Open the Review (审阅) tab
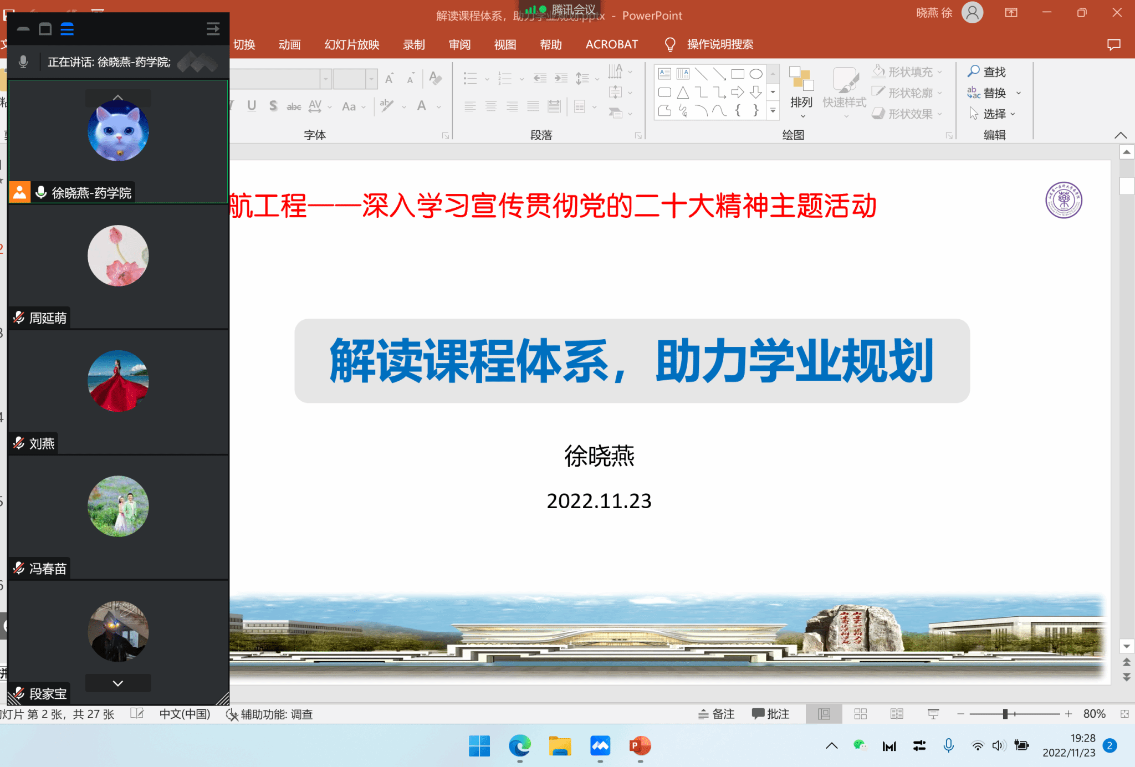This screenshot has width=1135, height=767. click(459, 44)
